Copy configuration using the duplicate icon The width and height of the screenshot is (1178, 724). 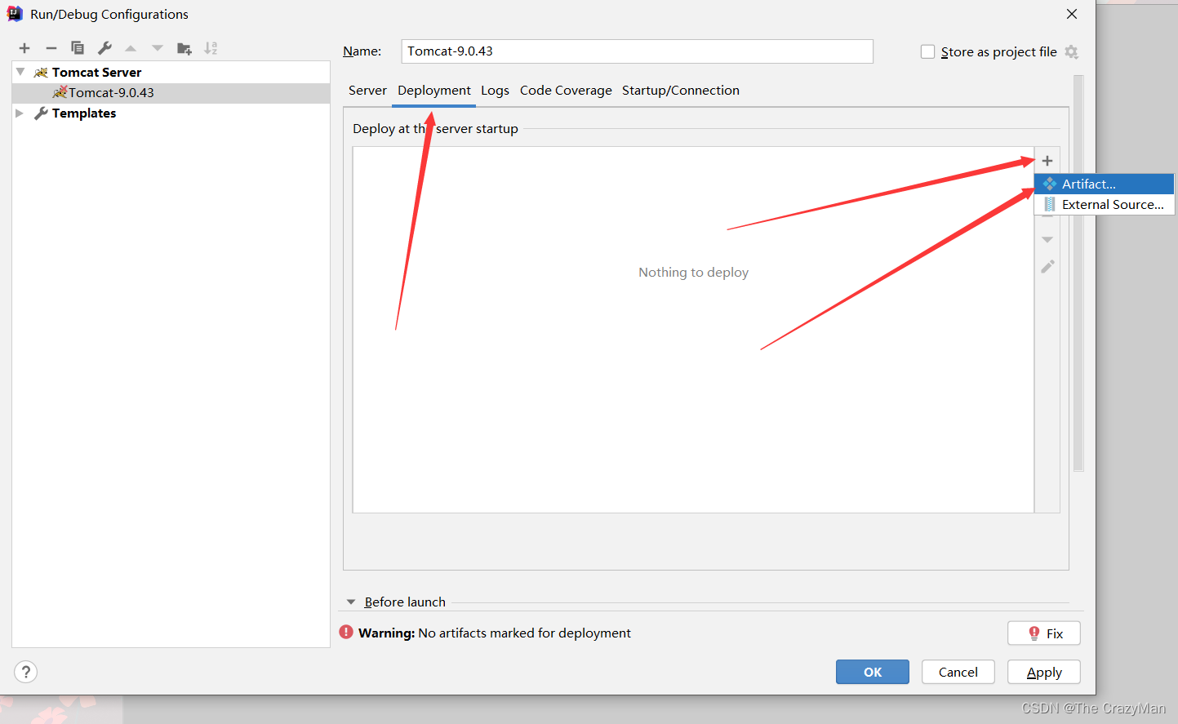point(78,48)
